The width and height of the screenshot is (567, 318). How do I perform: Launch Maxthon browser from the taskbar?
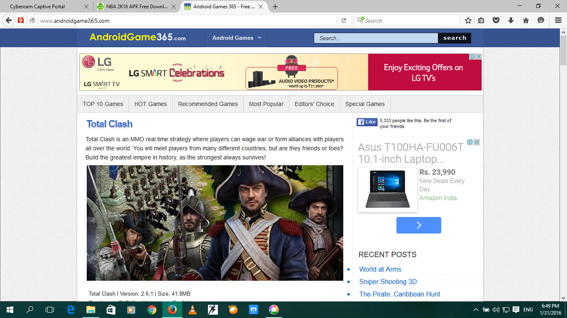click(x=253, y=310)
